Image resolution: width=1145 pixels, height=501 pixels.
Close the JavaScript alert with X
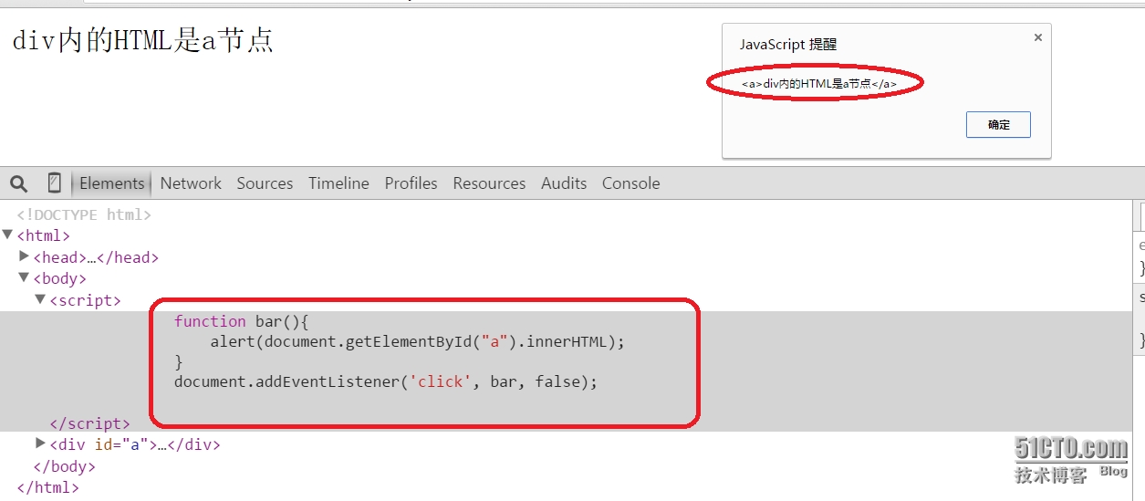[1037, 37]
